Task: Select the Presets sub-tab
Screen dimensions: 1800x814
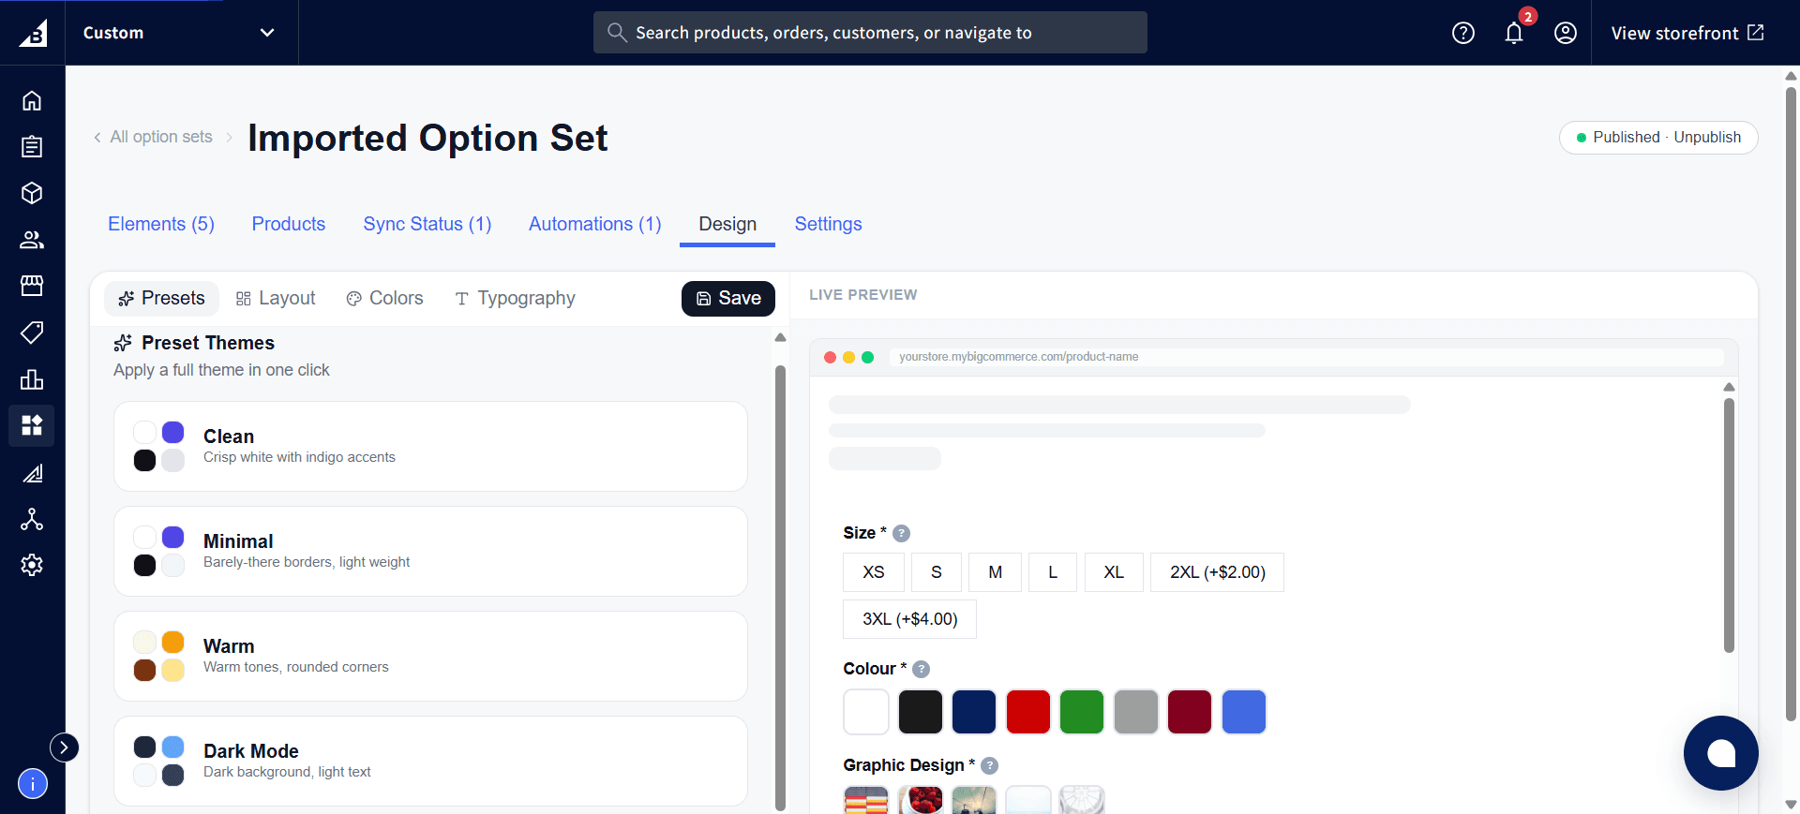Action: coord(161,298)
